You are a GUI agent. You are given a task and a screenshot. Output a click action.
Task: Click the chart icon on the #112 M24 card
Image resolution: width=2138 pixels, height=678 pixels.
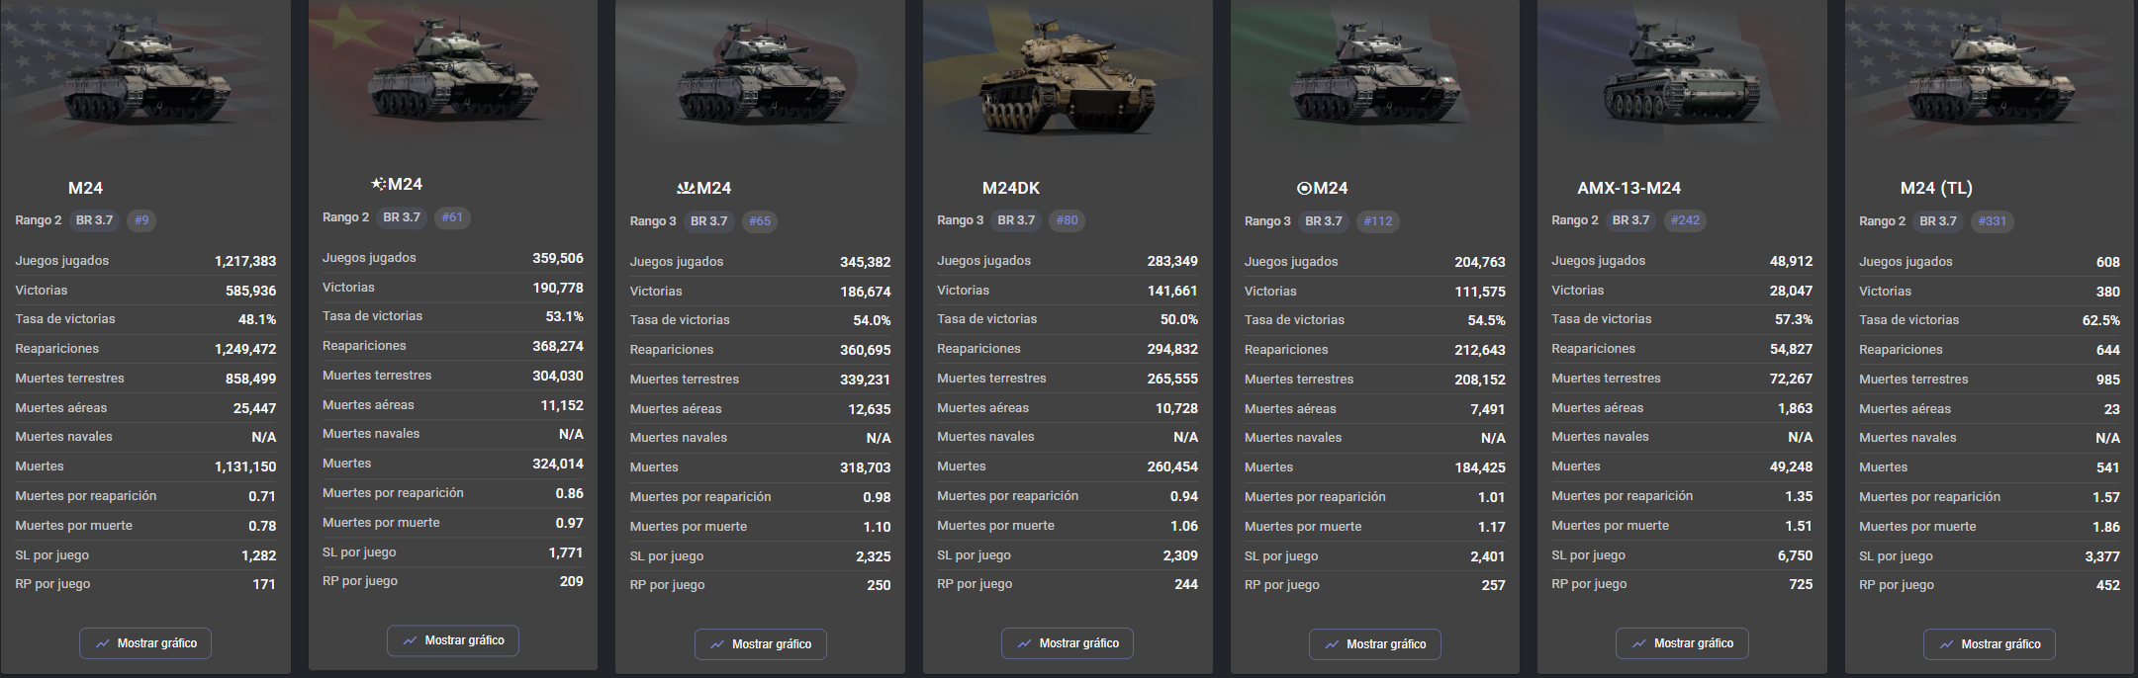click(x=1331, y=644)
